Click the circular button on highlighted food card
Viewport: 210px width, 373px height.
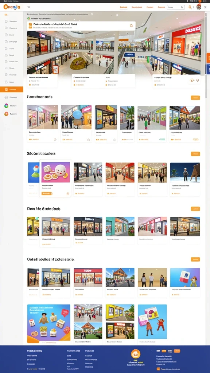tap(67, 194)
